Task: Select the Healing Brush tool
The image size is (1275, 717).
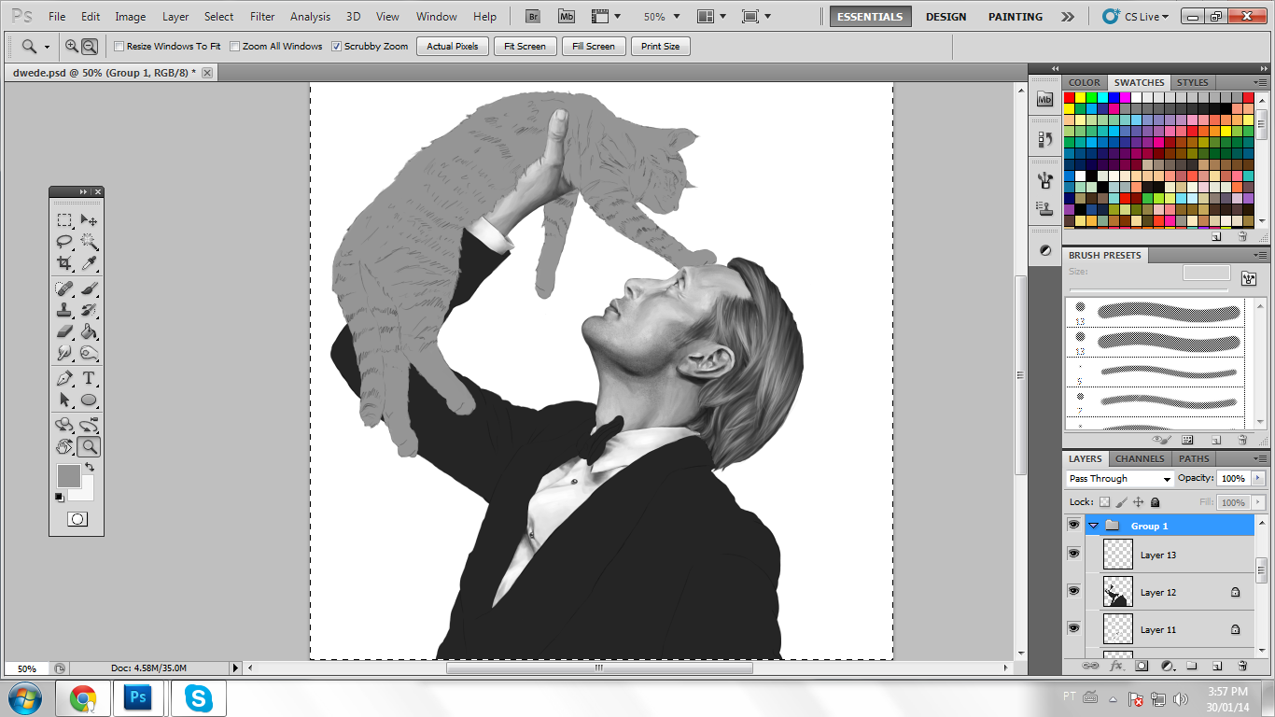Action: (64, 288)
